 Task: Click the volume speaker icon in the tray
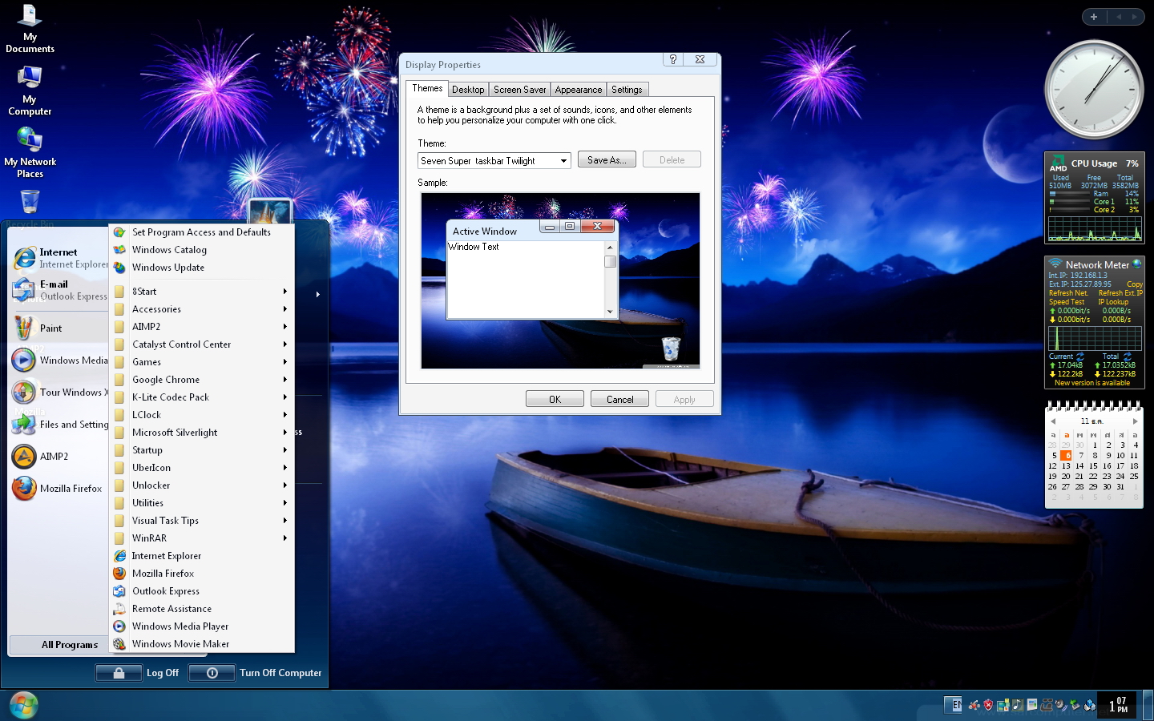[x=1059, y=706]
